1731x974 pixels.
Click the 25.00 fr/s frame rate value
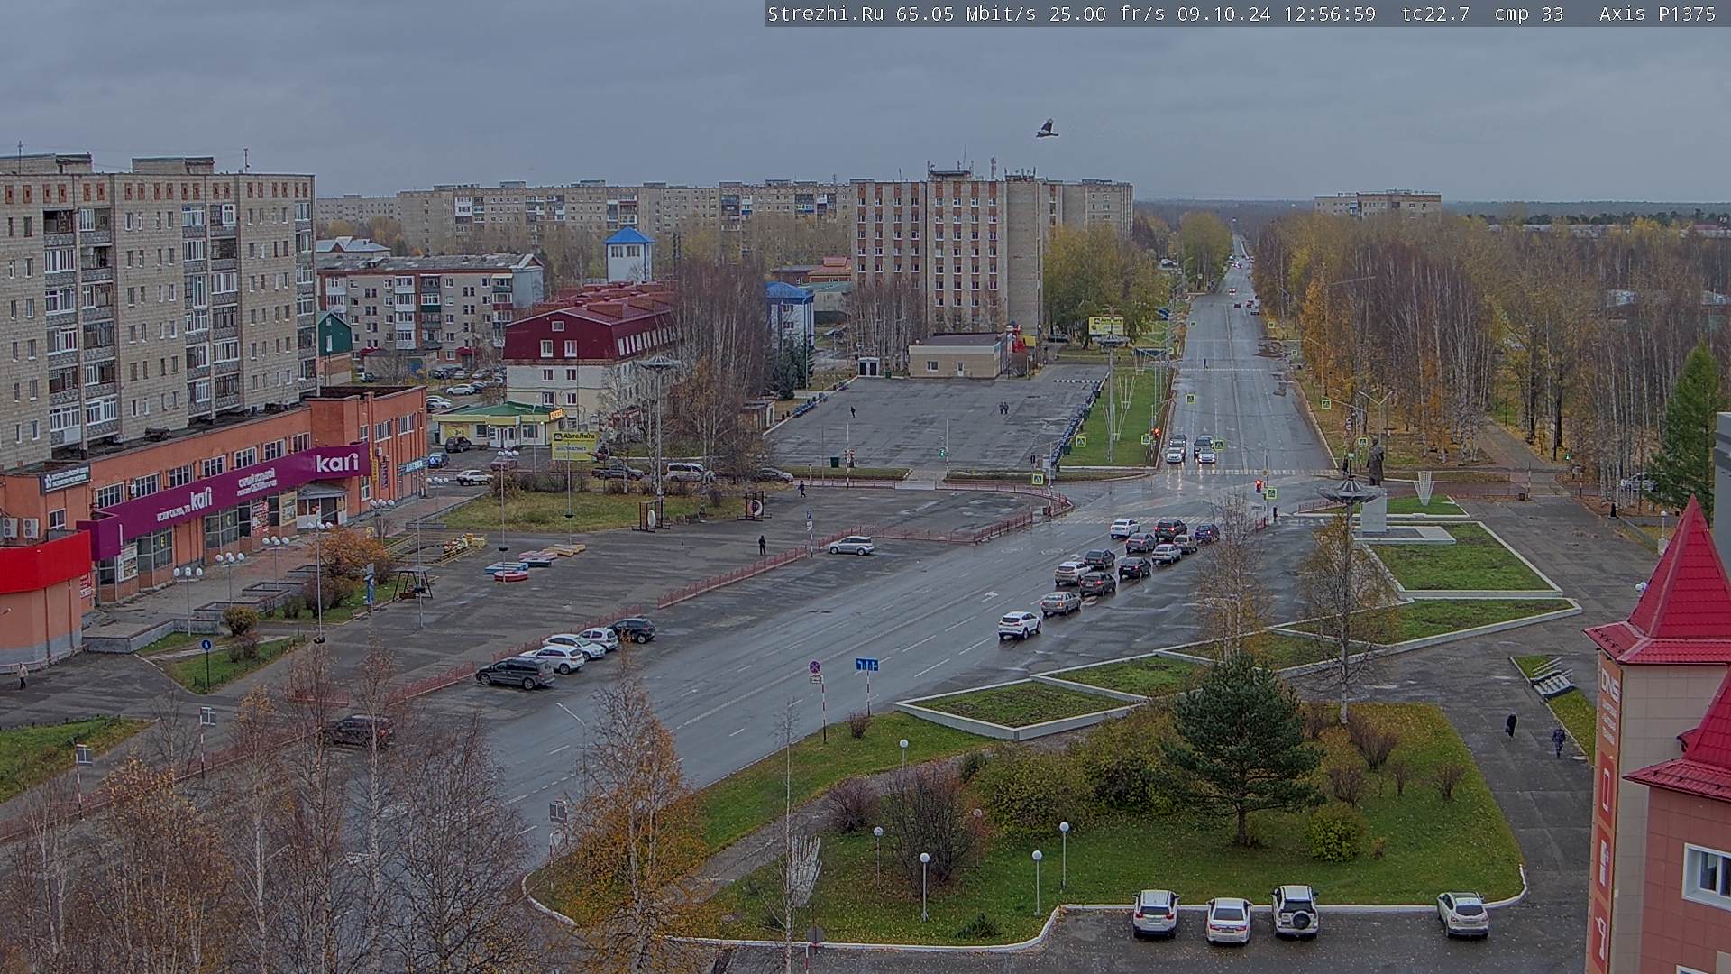point(1109,14)
